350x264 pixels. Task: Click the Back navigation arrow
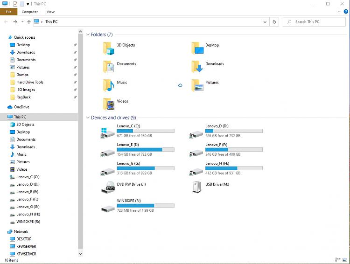coord(6,22)
